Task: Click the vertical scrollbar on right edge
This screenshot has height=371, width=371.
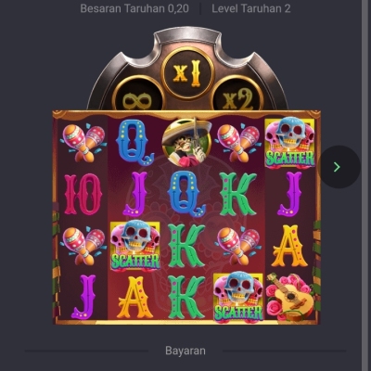Action: coord(366,185)
